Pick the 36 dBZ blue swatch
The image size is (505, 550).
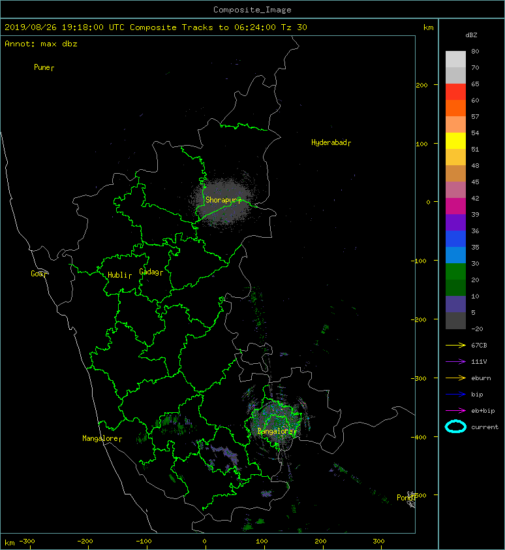(455, 238)
